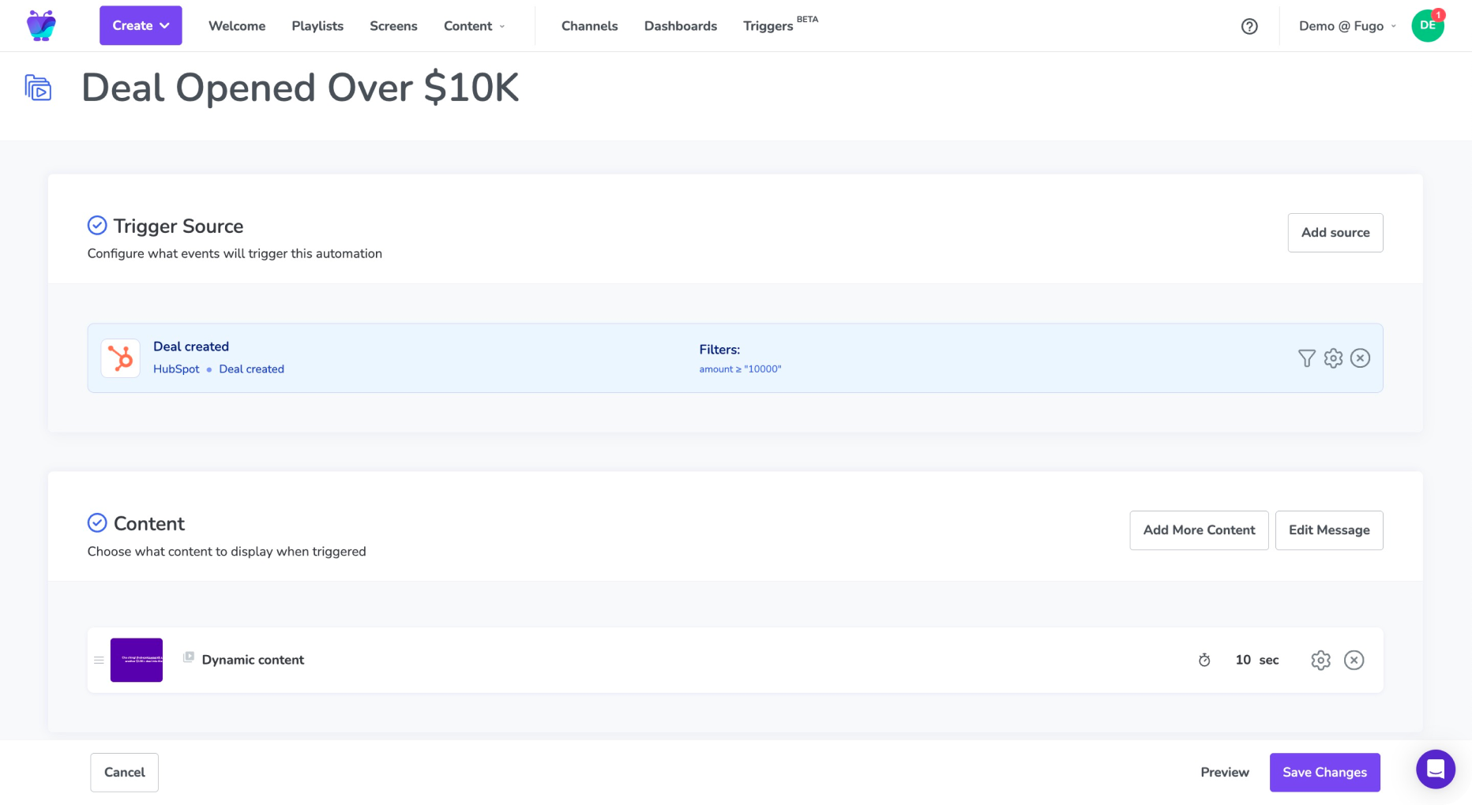Remove the Dynamic content item
Viewport: 1472px width, 805px height.
click(x=1354, y=660)
